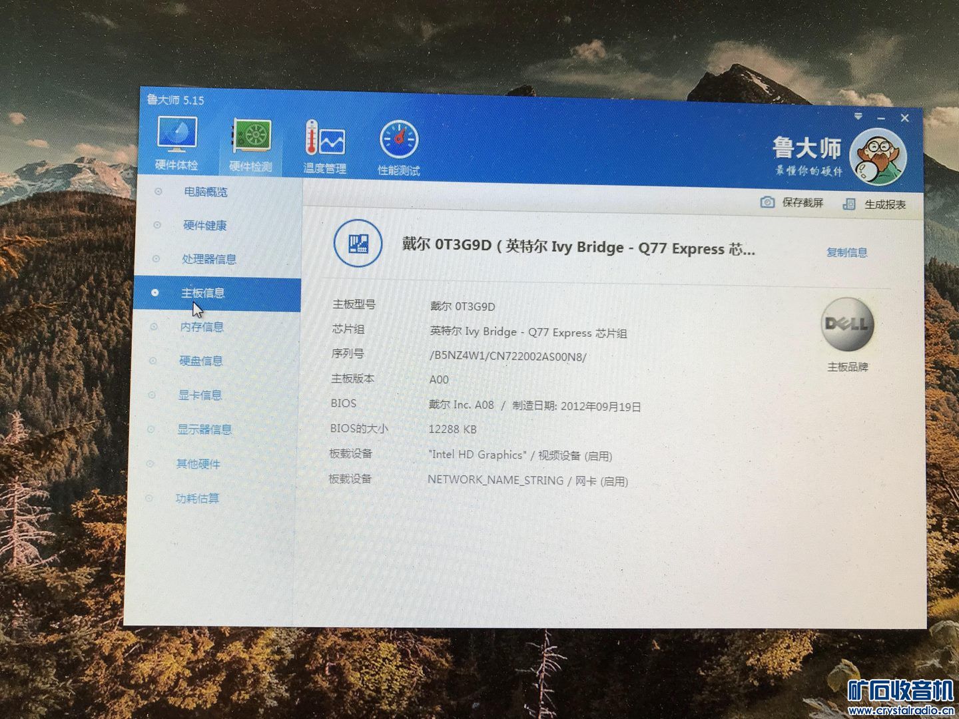
Task: Click the 主板版本 field label
Action: [x=352, y=378]
